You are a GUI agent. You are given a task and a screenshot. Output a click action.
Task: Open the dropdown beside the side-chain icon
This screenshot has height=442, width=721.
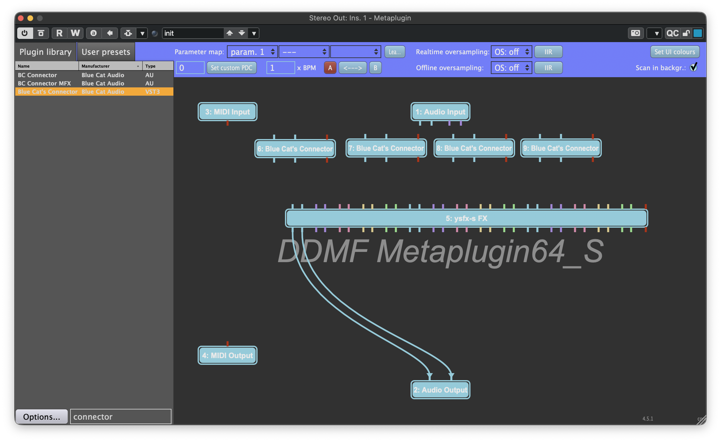coord(142,33)
